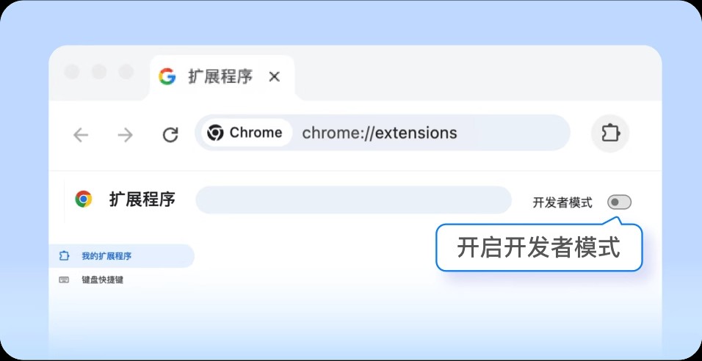Click the puzzle icon beside 我的扩展程序
Image resolution: width=702 pixels, height=361 pixels.
[64, 256]
